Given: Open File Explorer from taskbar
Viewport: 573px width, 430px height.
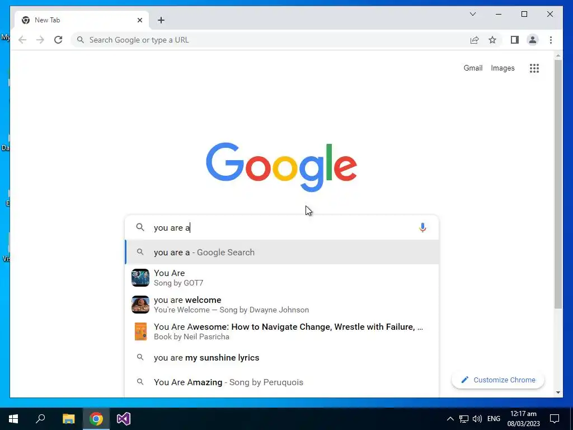Looking at the screenshot, I should [x=68, y=419].
